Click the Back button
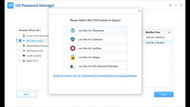 pyautogui.click(x=26, y=94)
